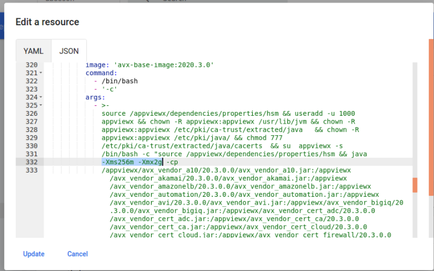Viewport: 434px width, 271px height.
Task: Click the Cancel button
Action: coord(77,254)
